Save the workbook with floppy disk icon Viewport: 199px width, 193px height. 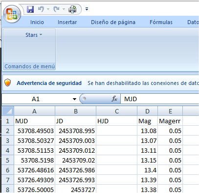click(30, 9)
